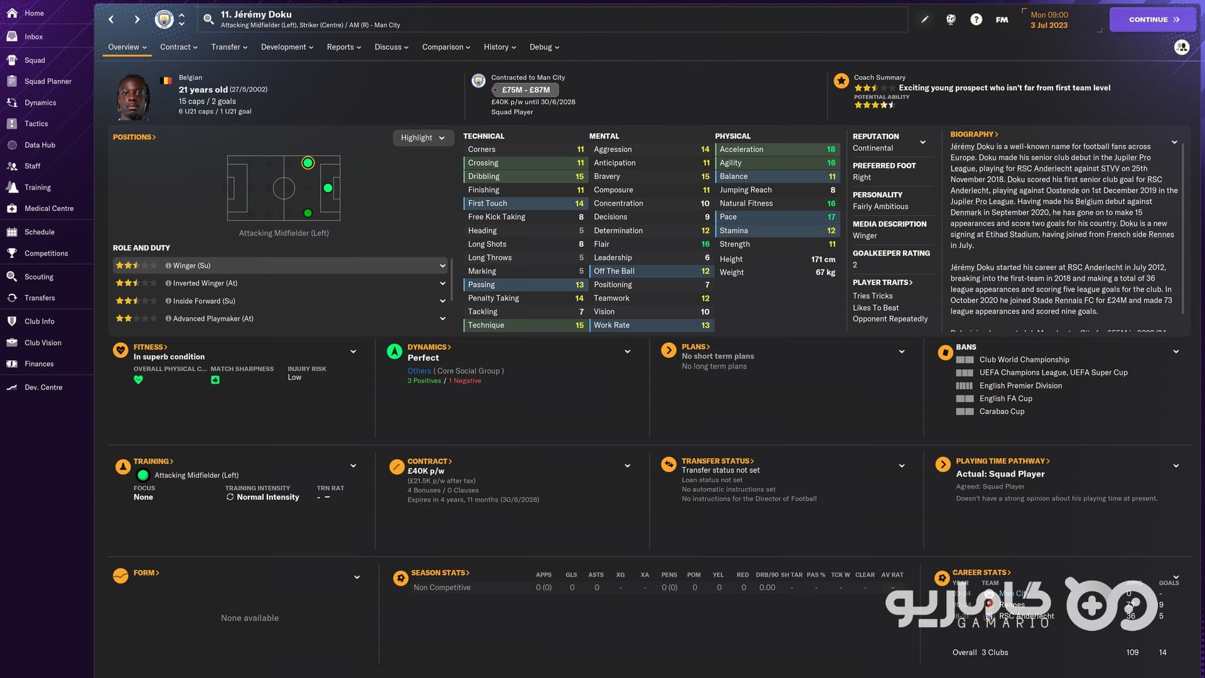This screenshot has height=678, width=1205.
Task: Open the Schedule calendar icon
Action: pyautogui.click(x=12, y=232)
